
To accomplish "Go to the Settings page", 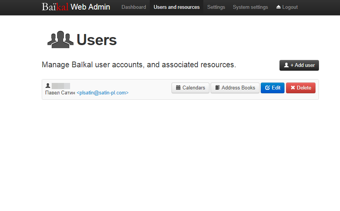I will [x=216, y=7].
